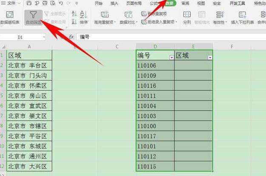Click 重新应用 reapply filter option
This screenshot has height=176, width=266.
point(55,22)
